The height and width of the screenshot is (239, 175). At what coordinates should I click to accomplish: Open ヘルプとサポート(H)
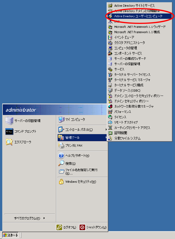[x=82, y=155]
